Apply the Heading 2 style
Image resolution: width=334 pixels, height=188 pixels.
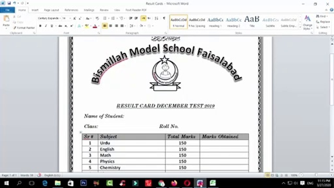tap(234, 22)
